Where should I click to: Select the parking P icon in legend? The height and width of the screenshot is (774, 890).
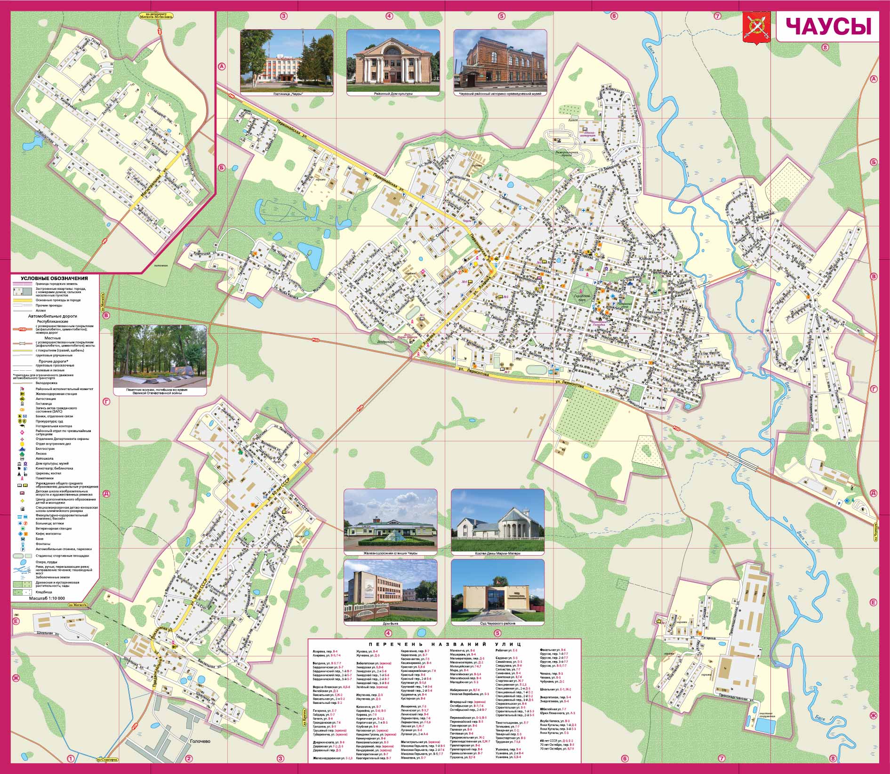click(23, 549)
